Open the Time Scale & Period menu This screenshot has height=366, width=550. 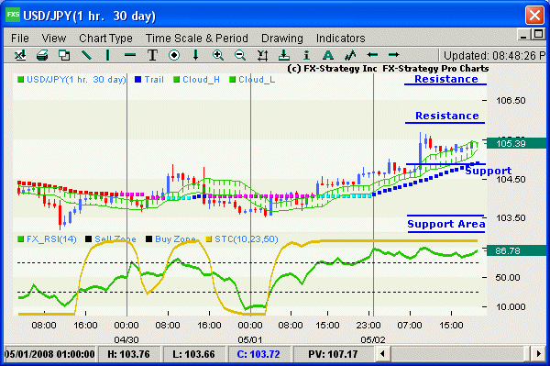pyautogui.click(x=197, y=39)
